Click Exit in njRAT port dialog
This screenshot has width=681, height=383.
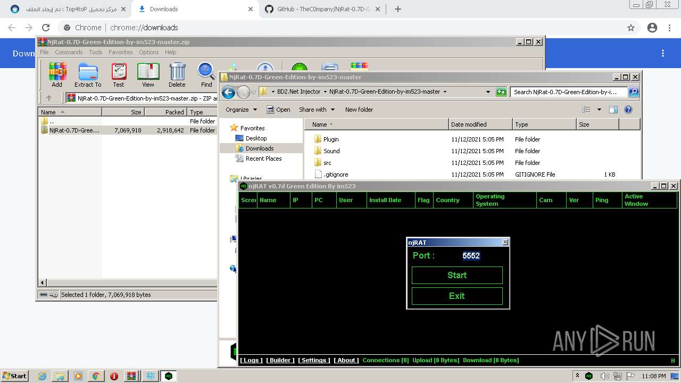point(457,296)
